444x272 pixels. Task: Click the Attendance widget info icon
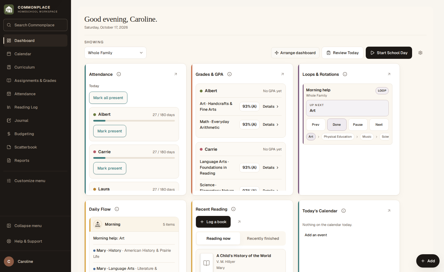tap(119, 74)
